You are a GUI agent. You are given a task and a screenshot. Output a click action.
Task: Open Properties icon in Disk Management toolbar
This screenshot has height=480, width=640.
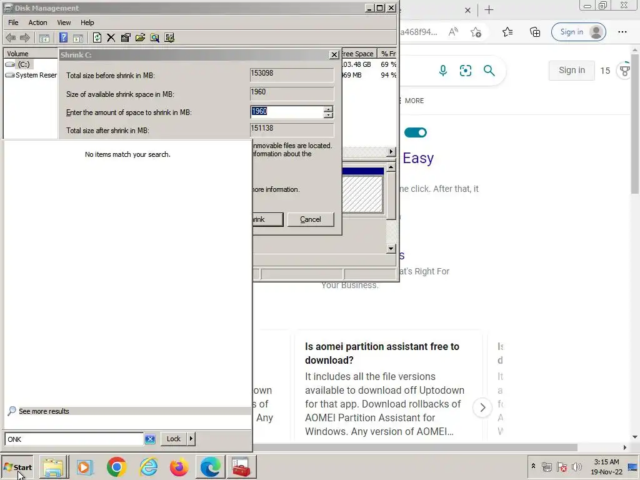(x=126, y=38)
